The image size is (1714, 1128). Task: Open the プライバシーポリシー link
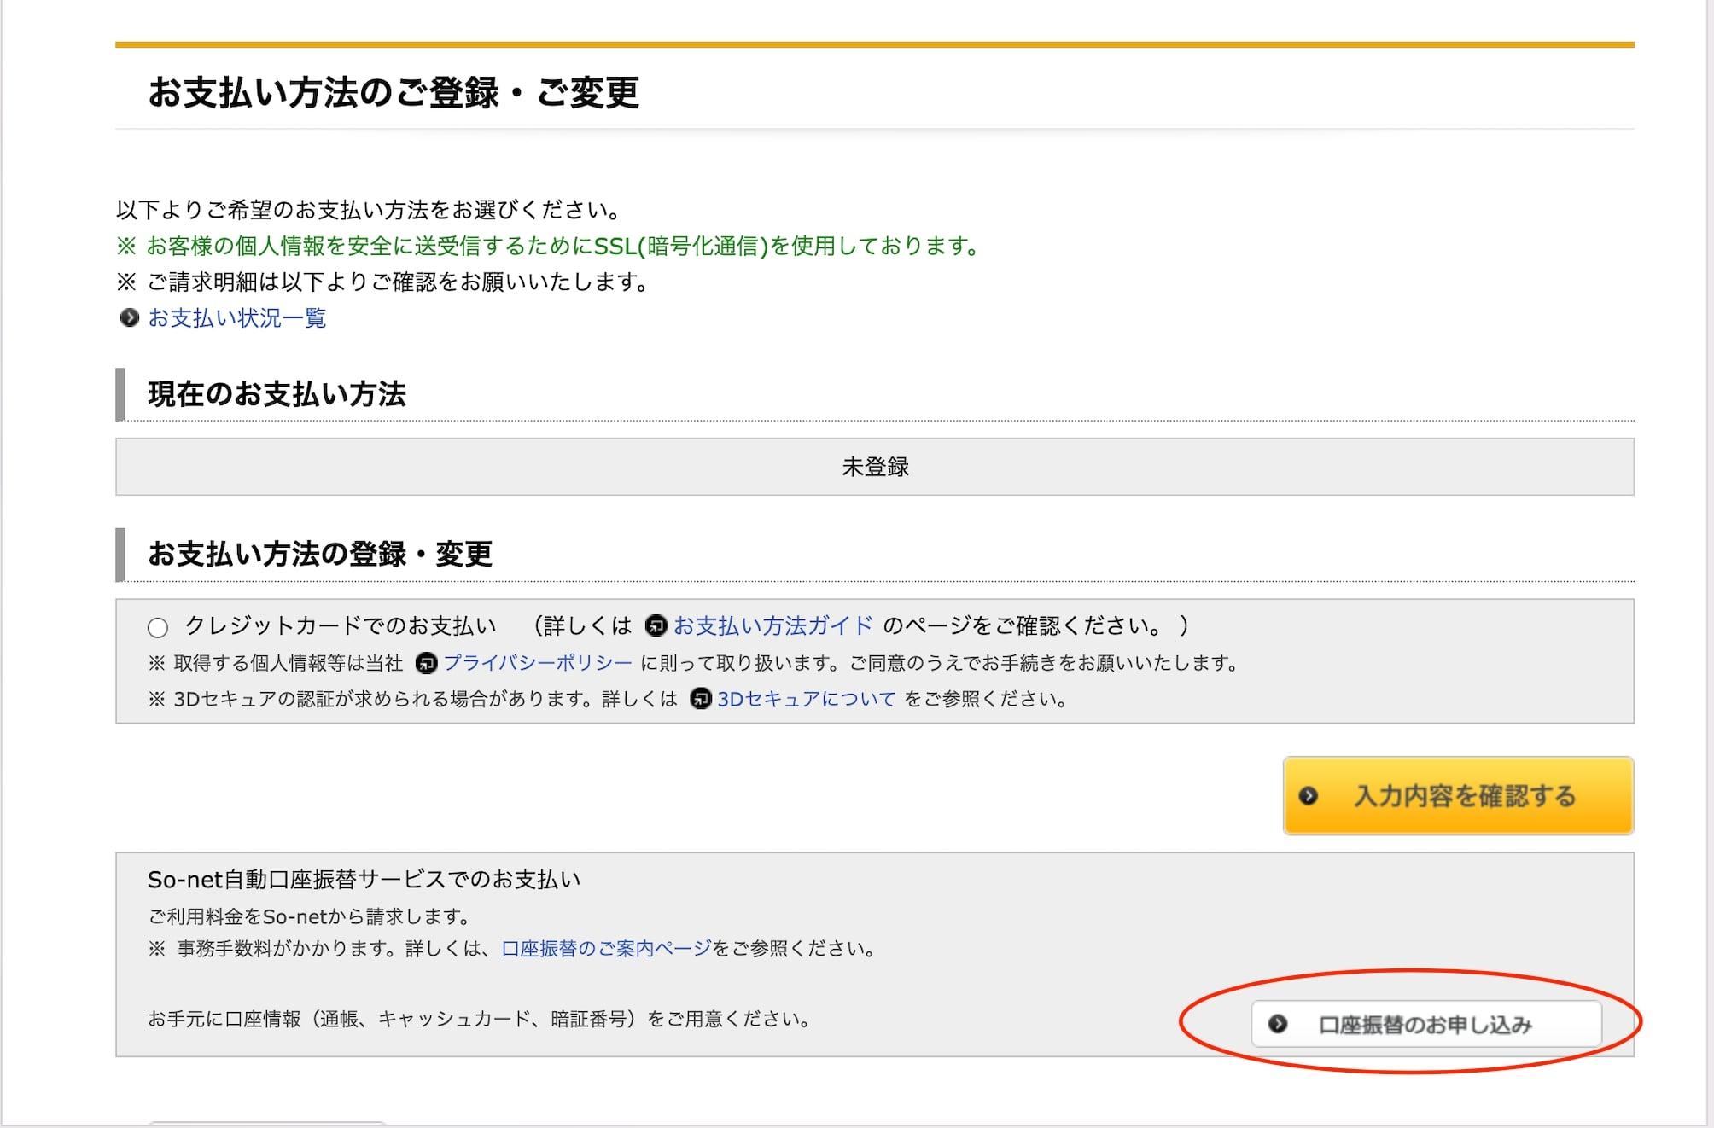coord(538,663)
